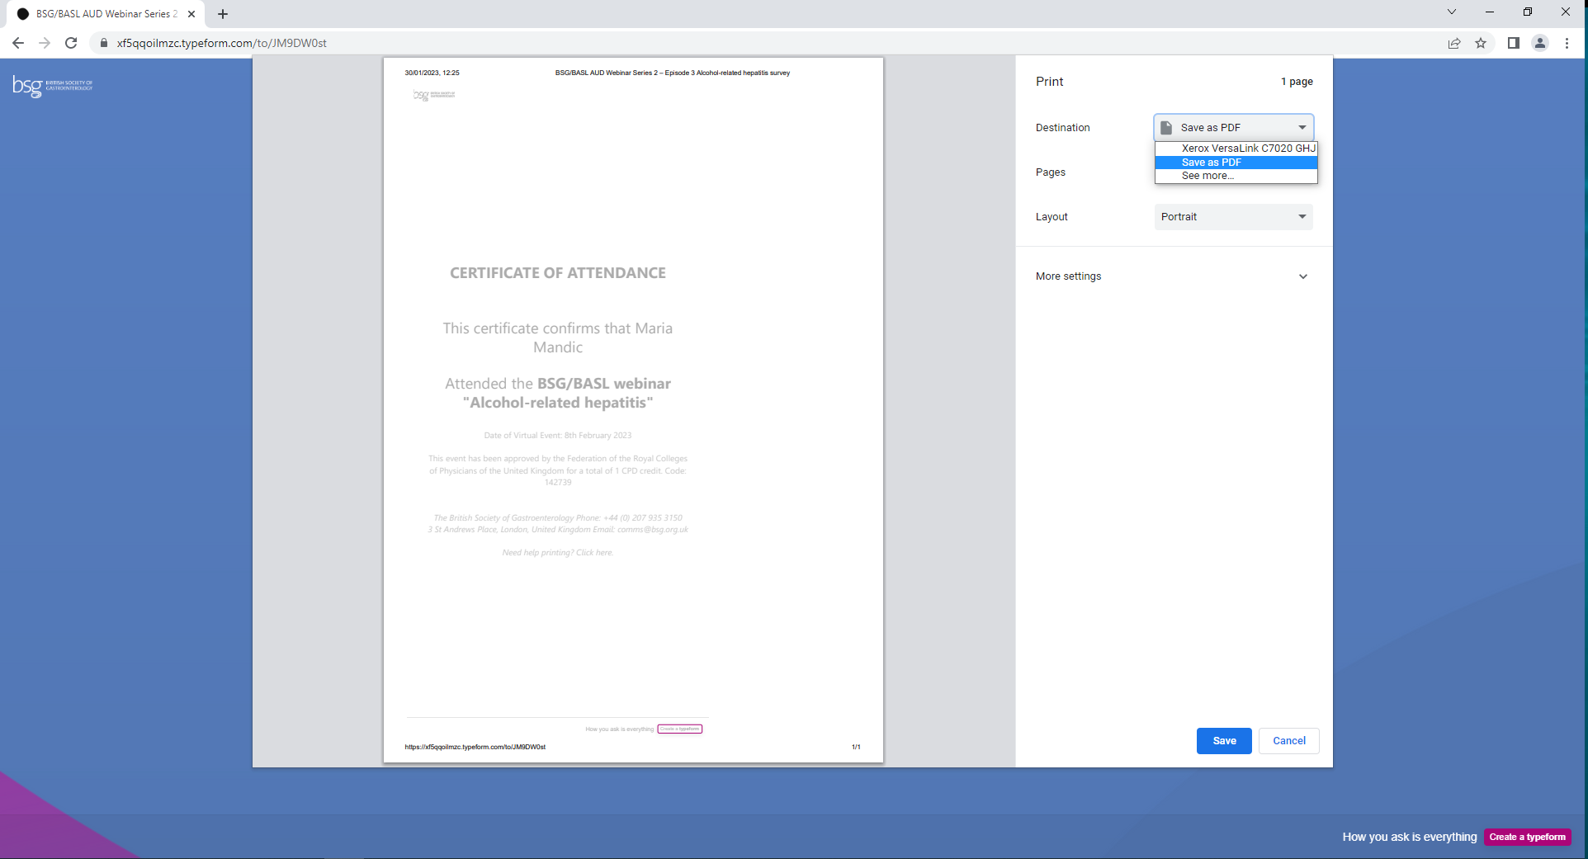Choose Save as PDF in destination list
The width and height of the screenshot is (1588, 859).
click(1236, 163)
